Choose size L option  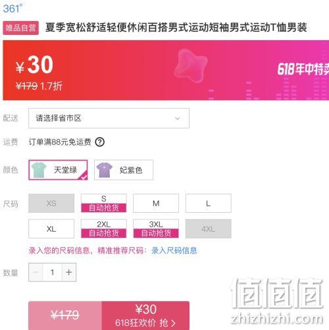pyautogui.click(x=209, y=203)
